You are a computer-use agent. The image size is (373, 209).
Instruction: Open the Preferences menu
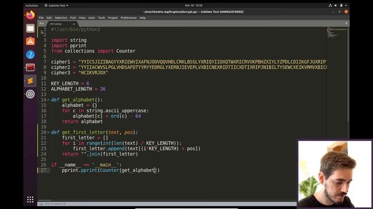[128, 18]
